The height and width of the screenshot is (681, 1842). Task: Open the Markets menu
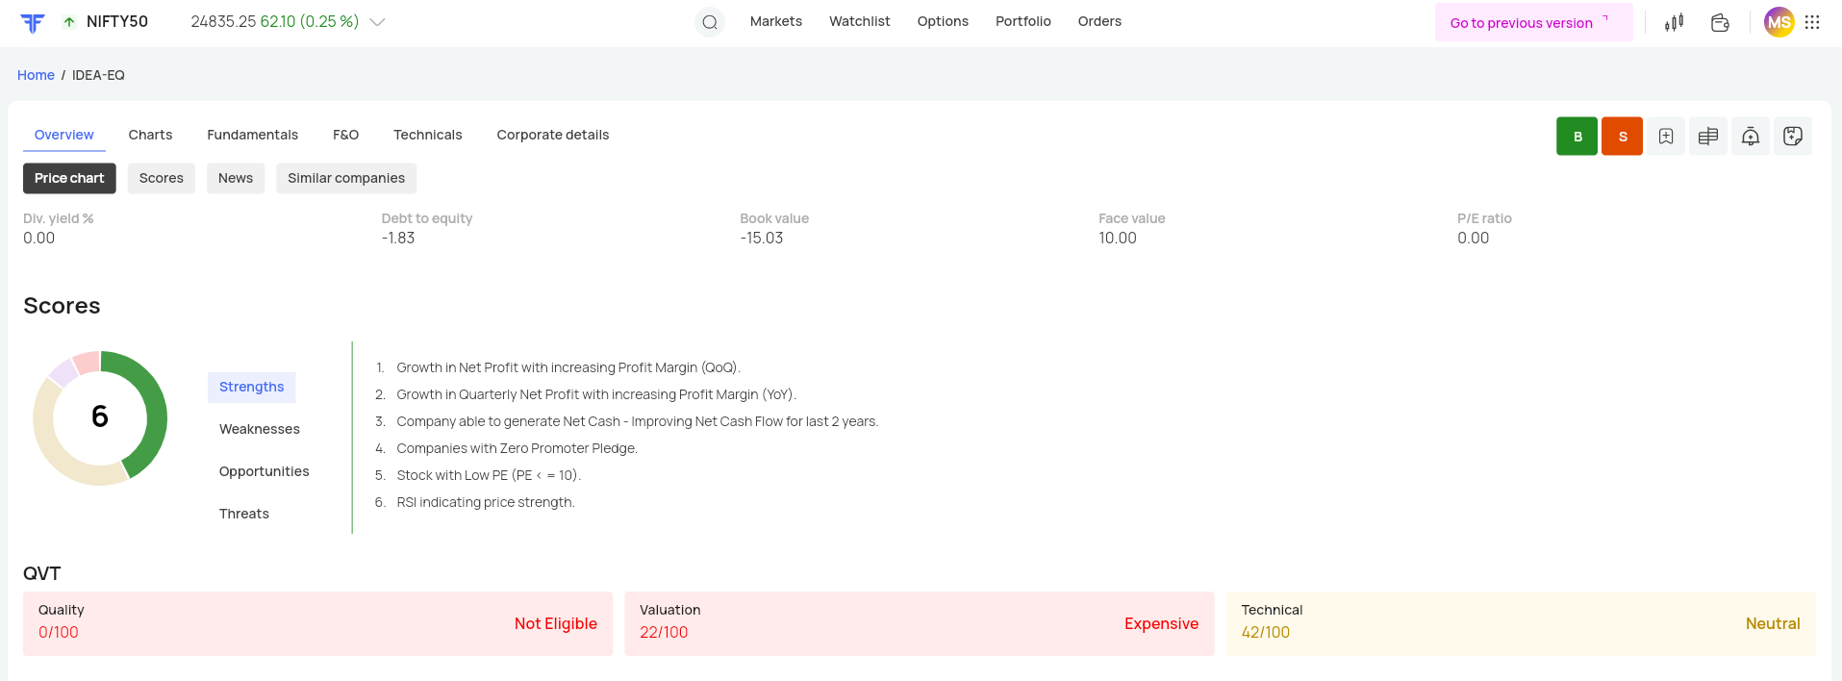coord(776,21)
